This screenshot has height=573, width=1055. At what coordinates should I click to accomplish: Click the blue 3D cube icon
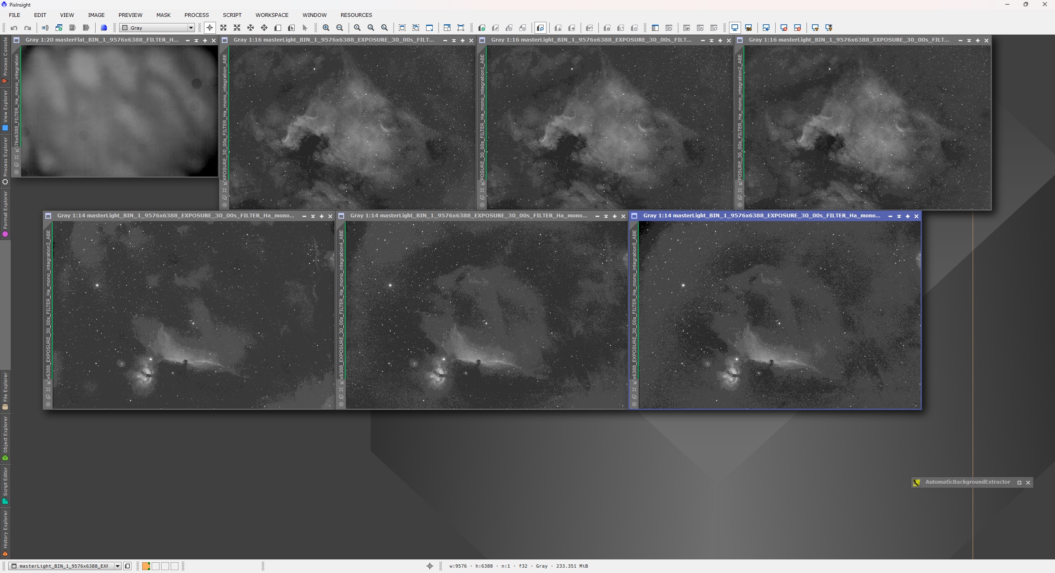click(104, 28)
